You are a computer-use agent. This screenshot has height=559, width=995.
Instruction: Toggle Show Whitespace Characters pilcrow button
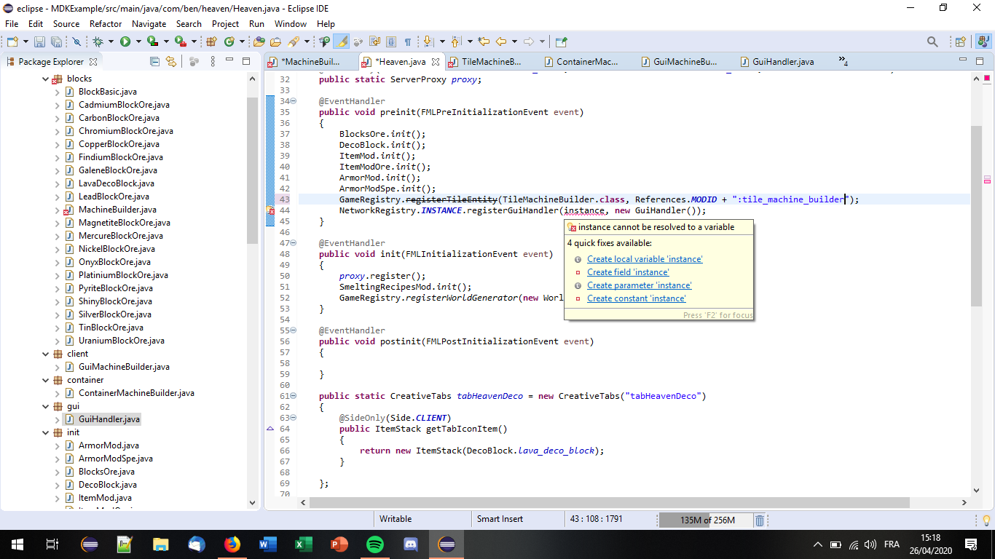(407, 42)
